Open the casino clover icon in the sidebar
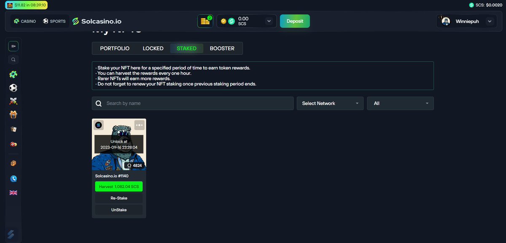Viewport: 506px width, 243px height. pyautogui.click(x=13, y=75)
